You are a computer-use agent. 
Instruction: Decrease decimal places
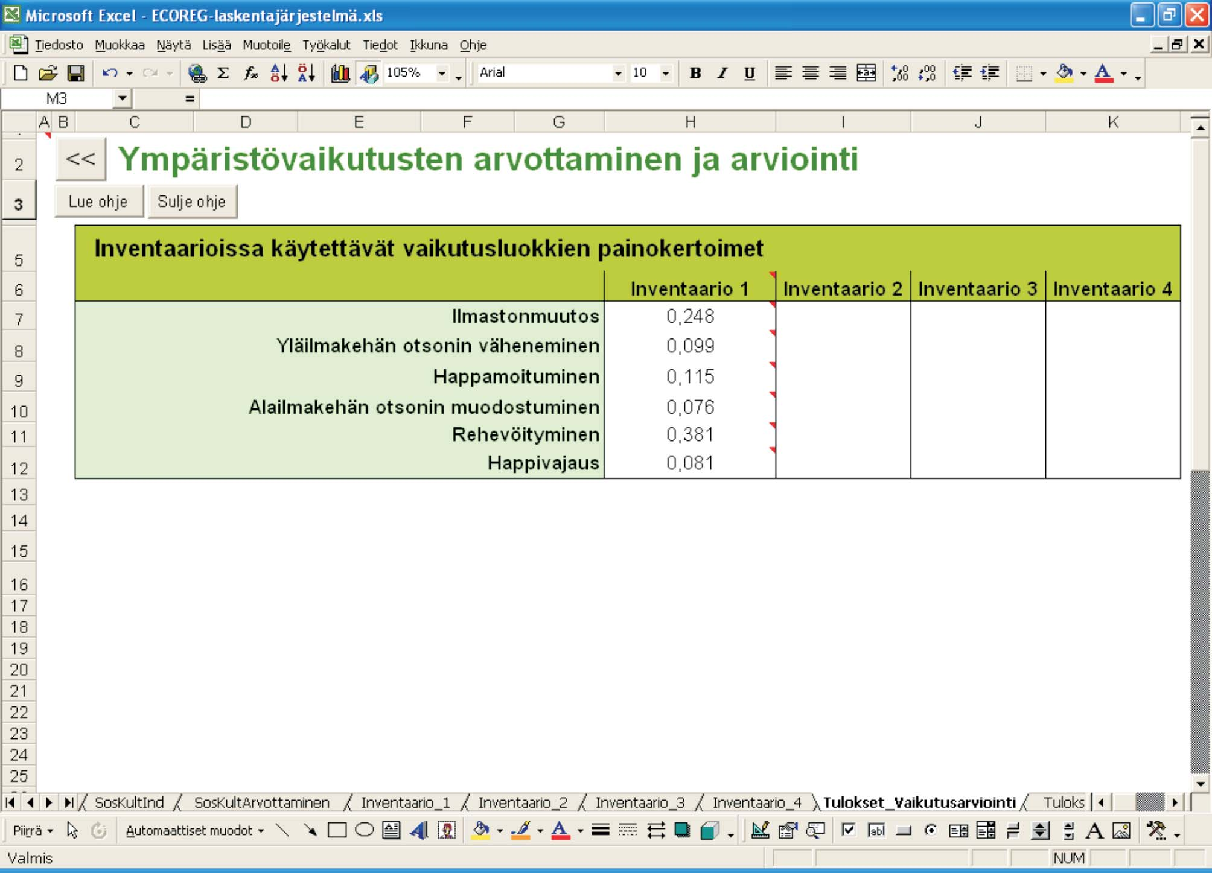coord(927,73)
